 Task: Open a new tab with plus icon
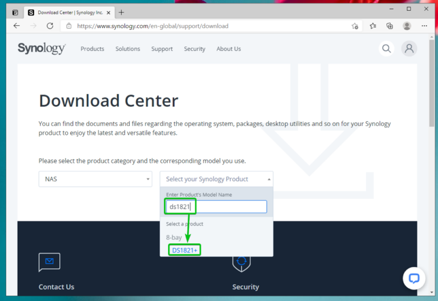pyautogui.click(x=121, y=13)
